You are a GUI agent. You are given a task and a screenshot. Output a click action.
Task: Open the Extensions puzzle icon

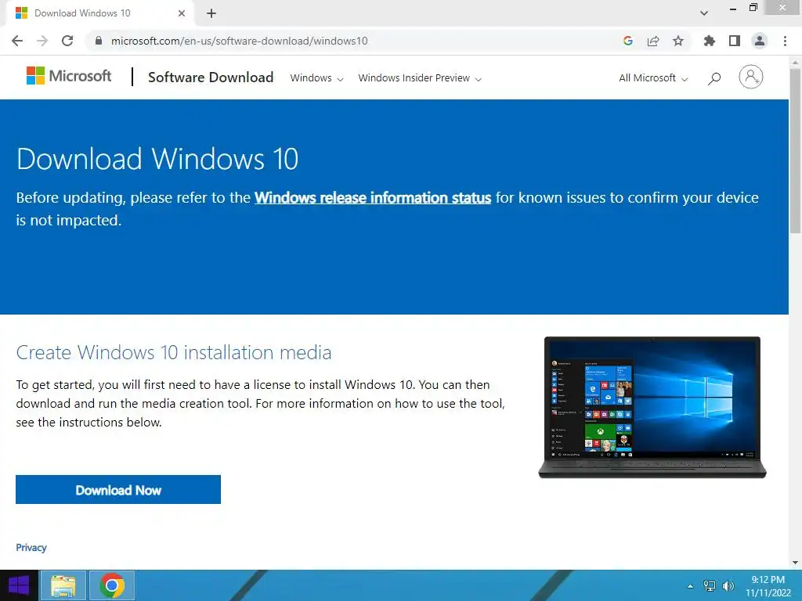[x=710, y=41]
